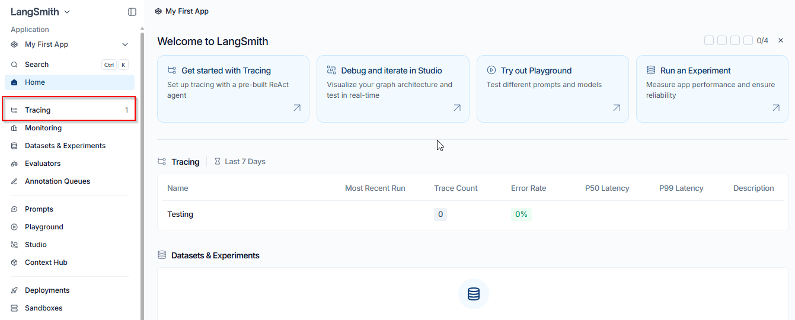Open the Debug and iterate in Studio card

pyautogui.click(x=392, y=89)
